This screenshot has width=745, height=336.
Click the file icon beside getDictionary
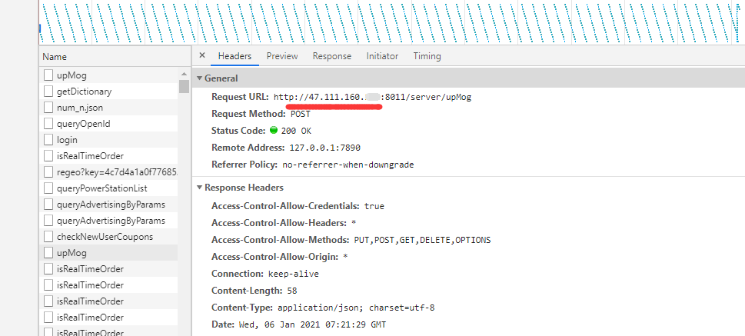pyautogui.click(x=48, y=91)
